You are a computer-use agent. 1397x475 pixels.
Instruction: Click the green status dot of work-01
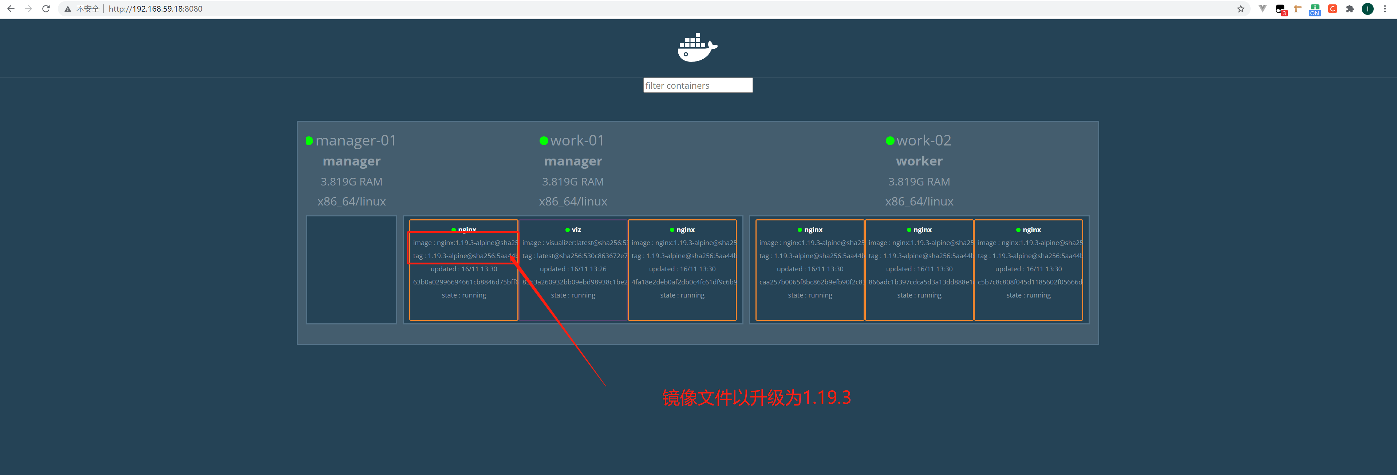(543, 141)
